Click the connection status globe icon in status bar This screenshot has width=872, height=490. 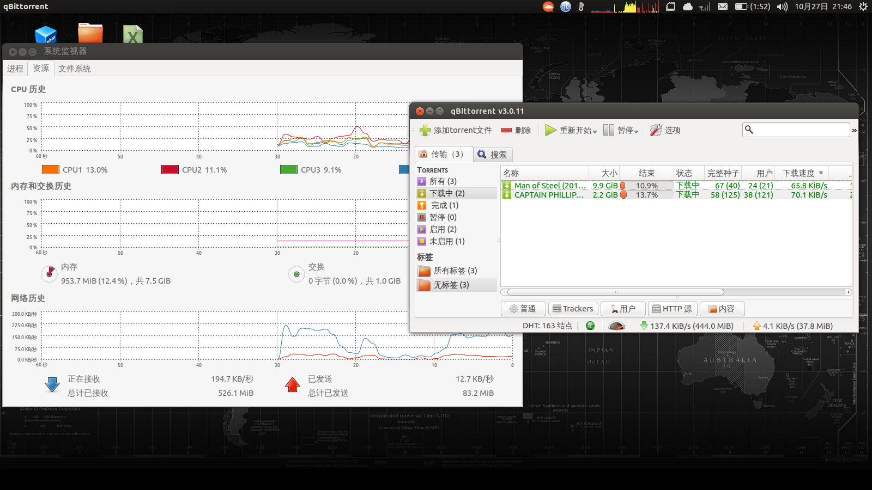tap(590, 326)
